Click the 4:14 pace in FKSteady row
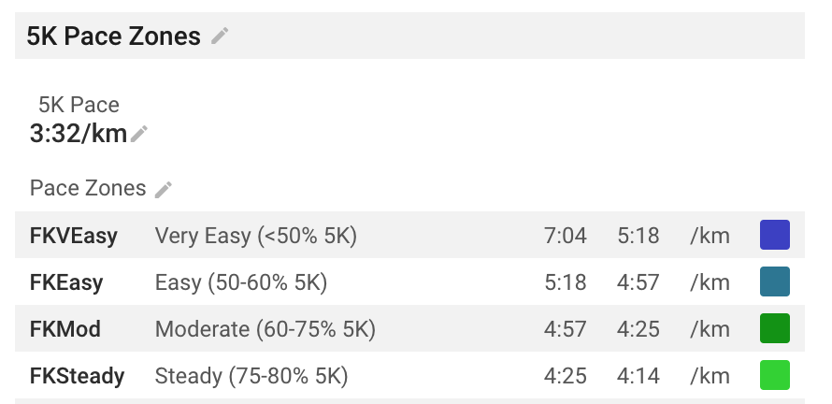832x404 pixels. coord(638,376)
